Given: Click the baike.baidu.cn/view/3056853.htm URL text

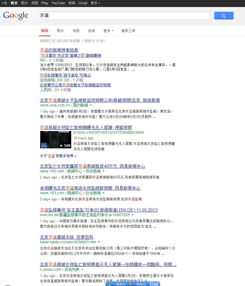Looking at the screenshot, I should click(x=68, y=242).
